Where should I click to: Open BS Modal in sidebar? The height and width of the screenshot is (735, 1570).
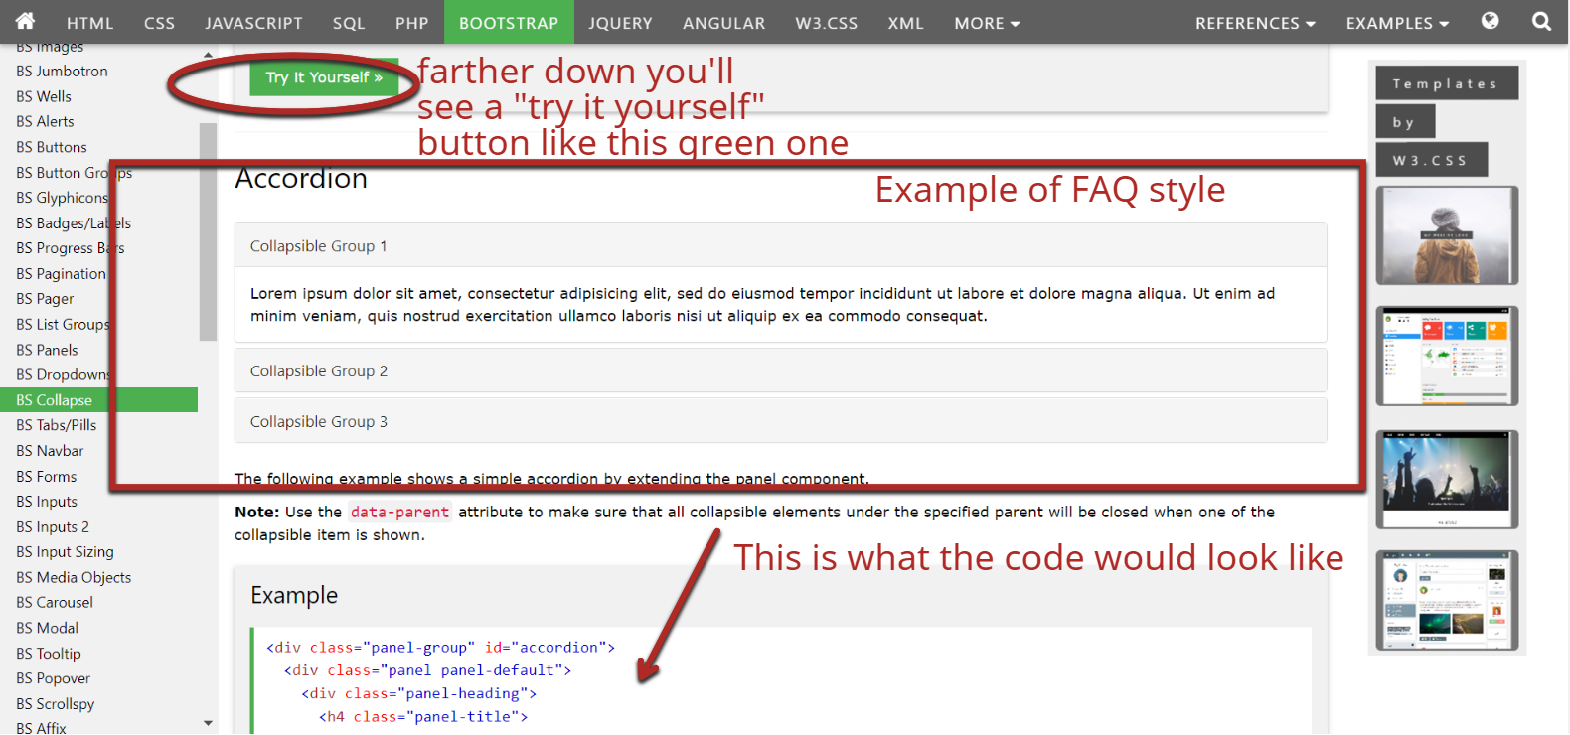click(47, 629)
